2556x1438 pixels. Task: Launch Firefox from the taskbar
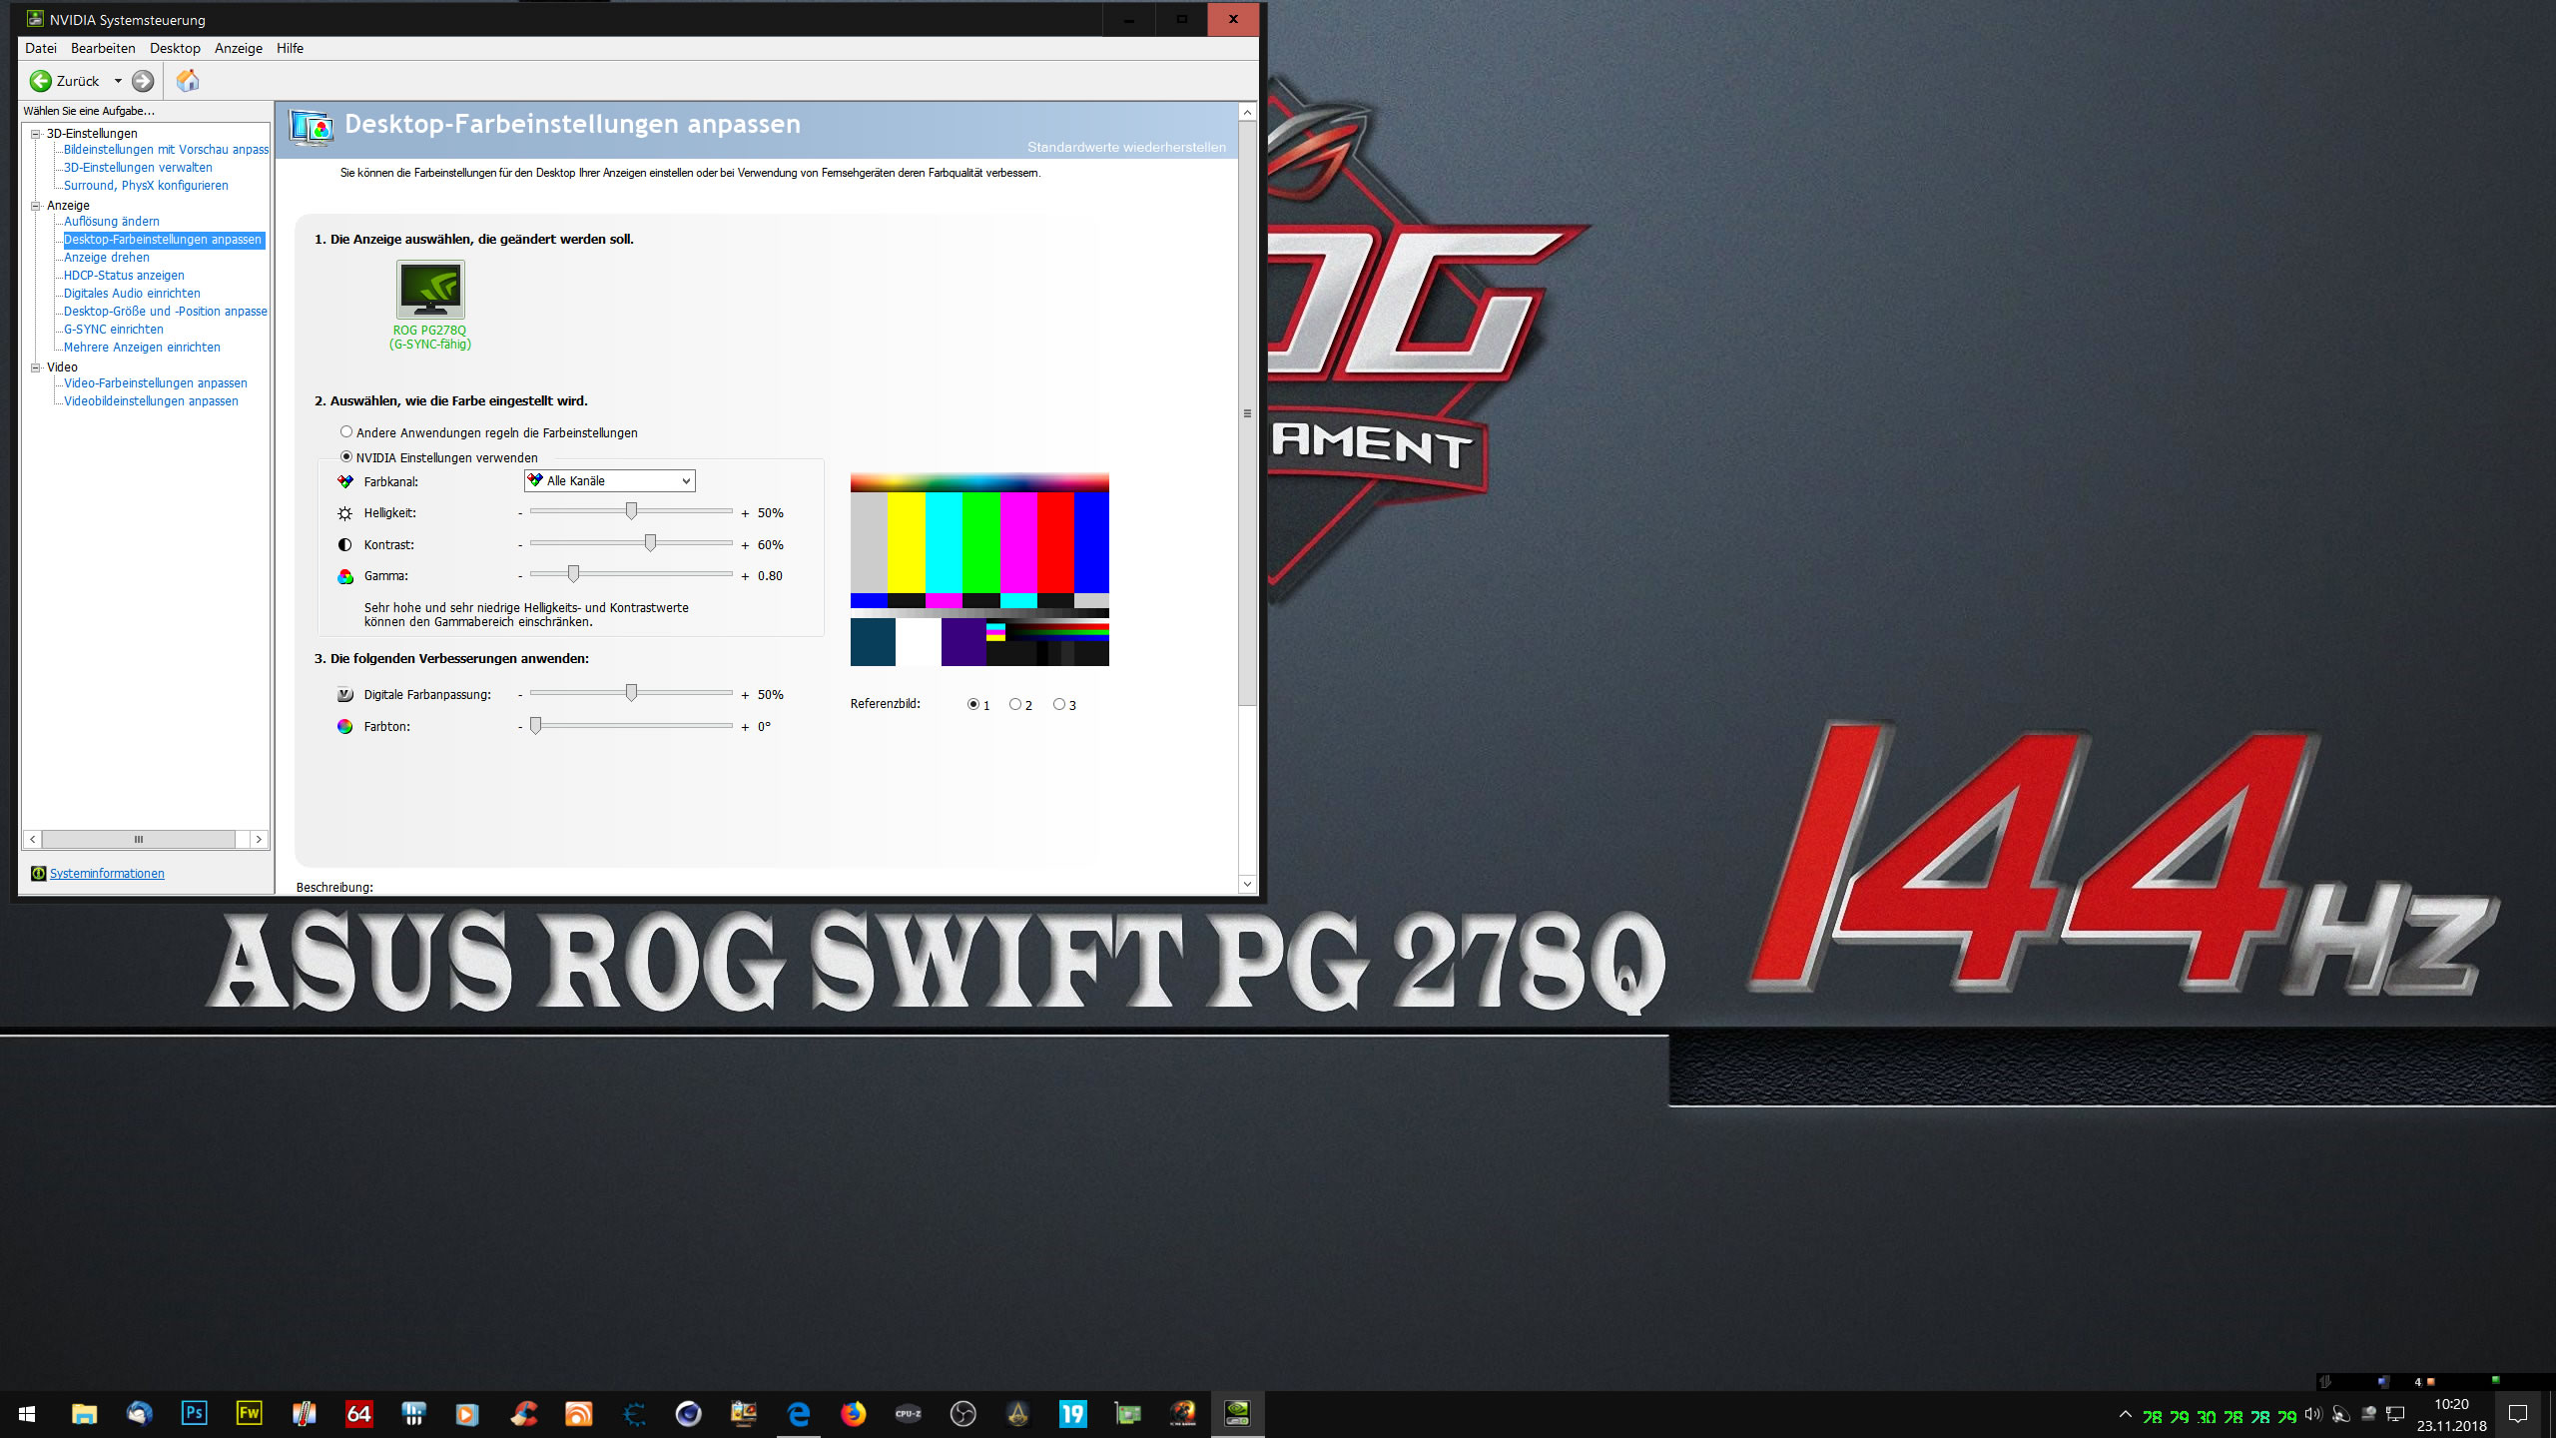[854, 1414]
